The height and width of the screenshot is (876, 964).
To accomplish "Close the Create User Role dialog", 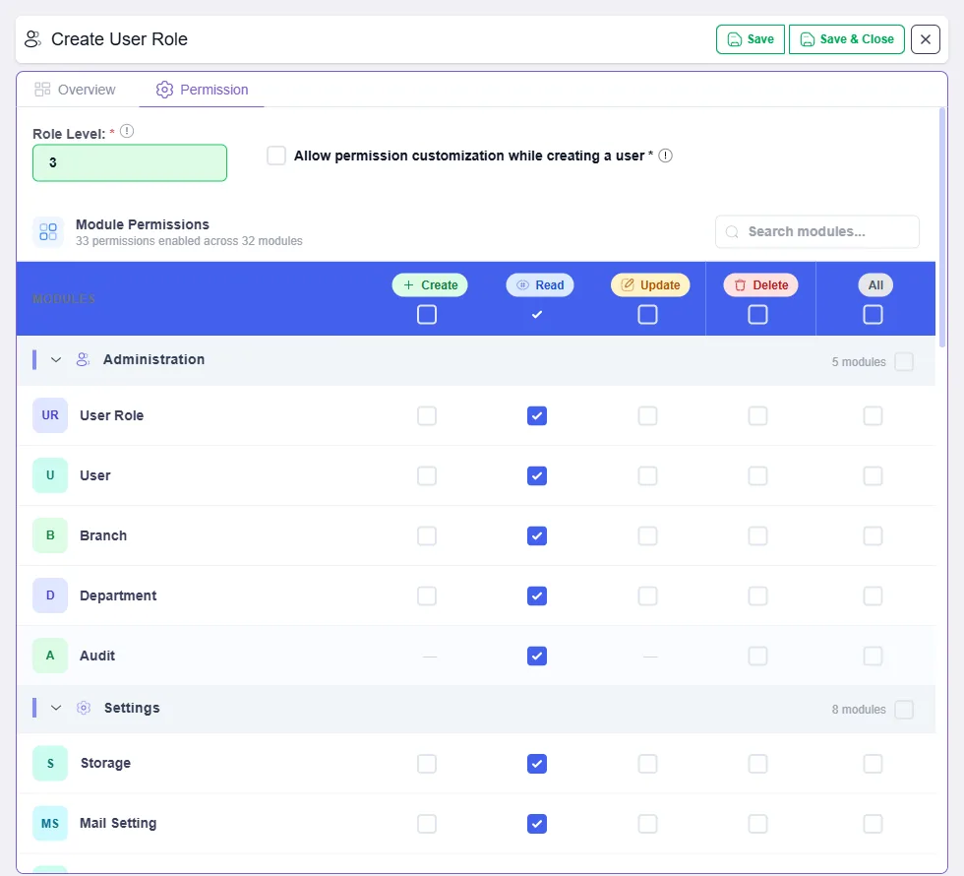I will click(926, 39).
